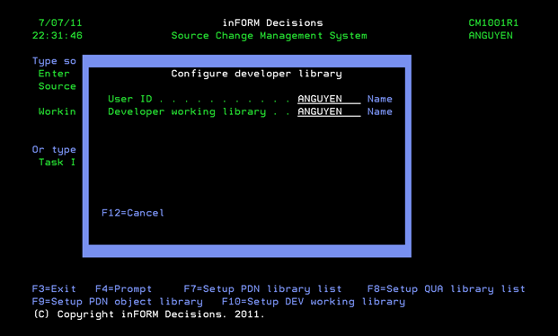Click the 'Source' label behind the dialog
Screen dimensions: 558x336
(57, 86)
